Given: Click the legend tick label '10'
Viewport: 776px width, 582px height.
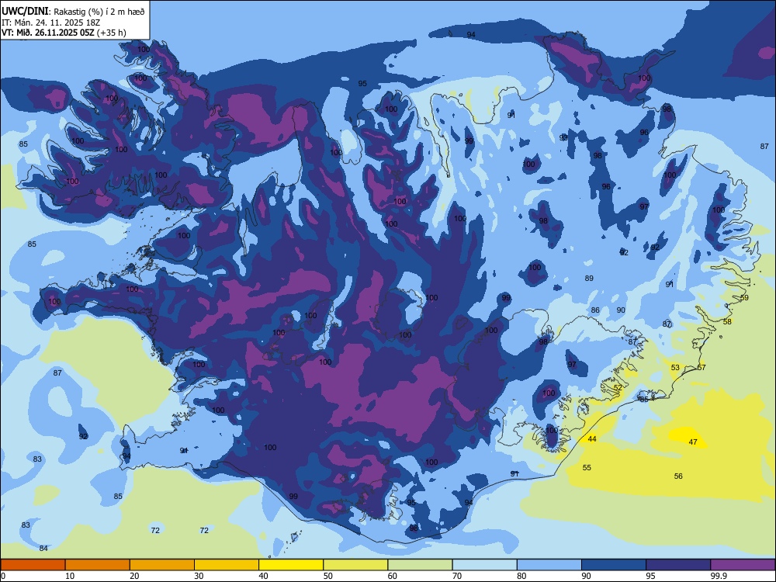Looking at the screenshot, I should click(70, 576).
